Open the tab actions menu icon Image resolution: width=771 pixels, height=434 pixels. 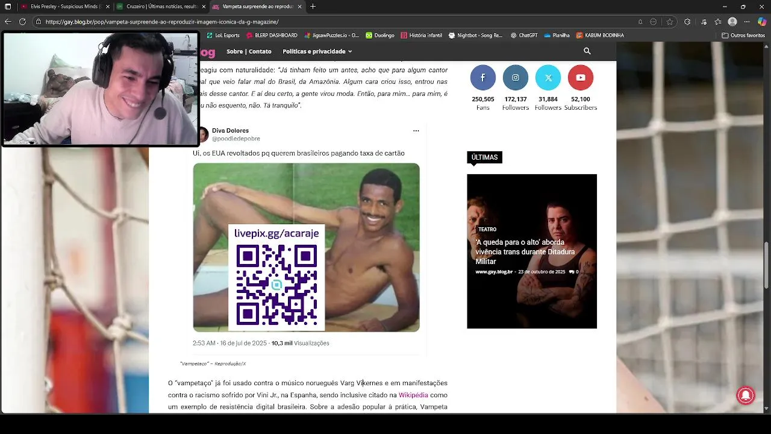pos(8,7)
